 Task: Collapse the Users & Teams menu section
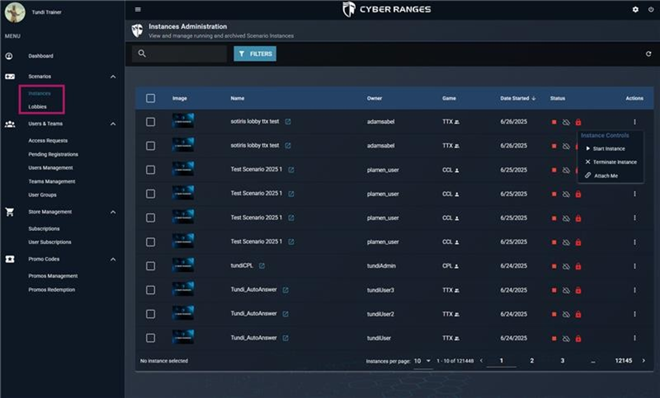tap(113, 123)
